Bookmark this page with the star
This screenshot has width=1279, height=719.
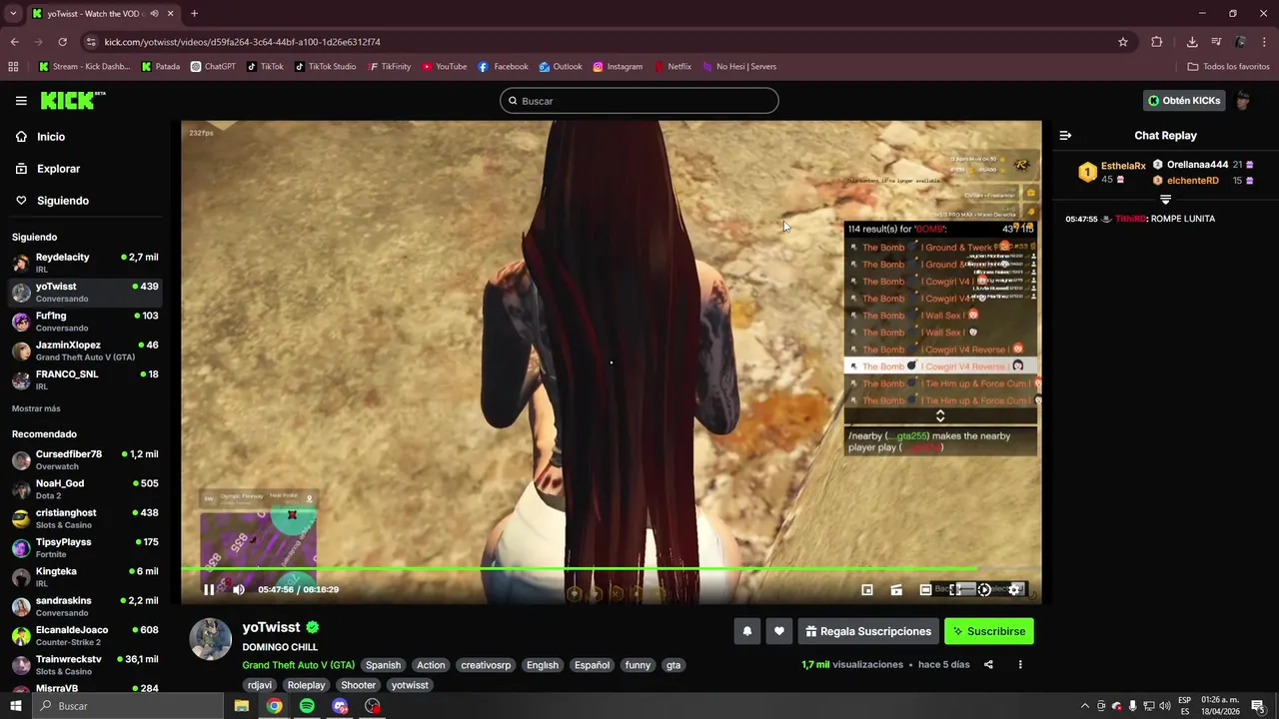pyautogui.click(x=1123, y=42)
